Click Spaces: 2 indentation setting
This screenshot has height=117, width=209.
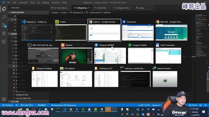[156, 105]
